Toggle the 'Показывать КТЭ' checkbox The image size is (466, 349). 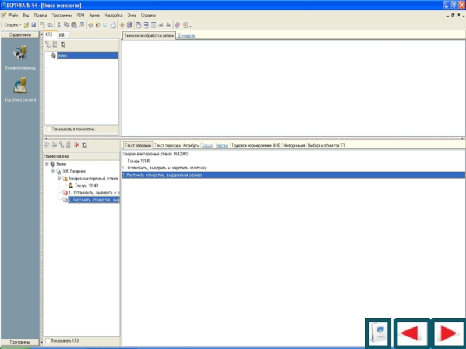point(48,340)
